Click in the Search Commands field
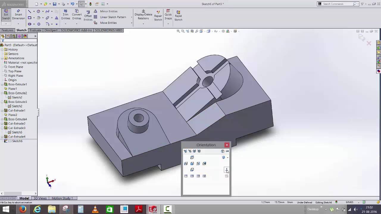The height and width of the screenshot is (214, 381). [338, 4]
